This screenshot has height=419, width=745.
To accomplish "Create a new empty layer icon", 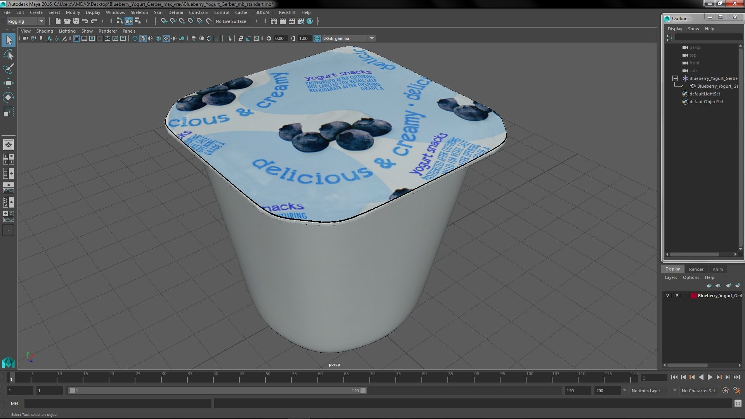I will tap(728, 286).
